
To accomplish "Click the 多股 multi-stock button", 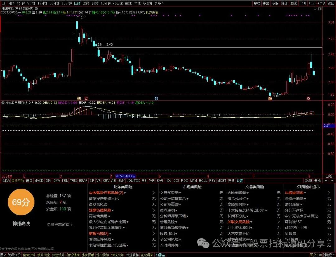I will [x=275, y=3].
